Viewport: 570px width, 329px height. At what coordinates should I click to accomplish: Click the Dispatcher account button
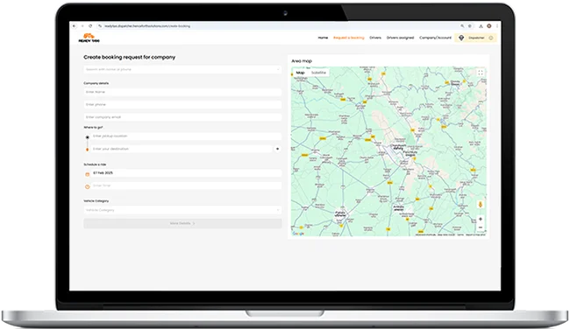click(475, 38)
